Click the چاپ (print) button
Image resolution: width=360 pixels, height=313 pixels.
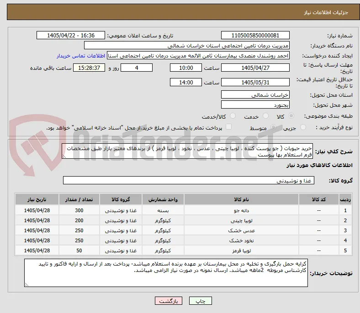click(200, 301)
